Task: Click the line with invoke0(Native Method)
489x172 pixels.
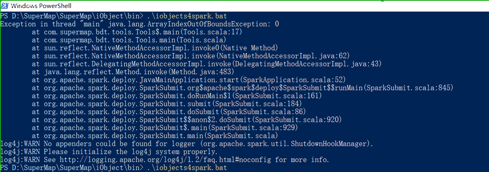Action: (155, 48)
